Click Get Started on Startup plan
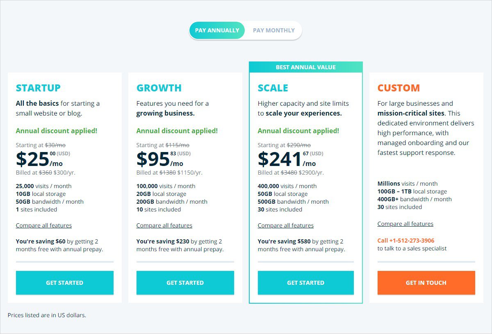 click(x=64, y=283)
